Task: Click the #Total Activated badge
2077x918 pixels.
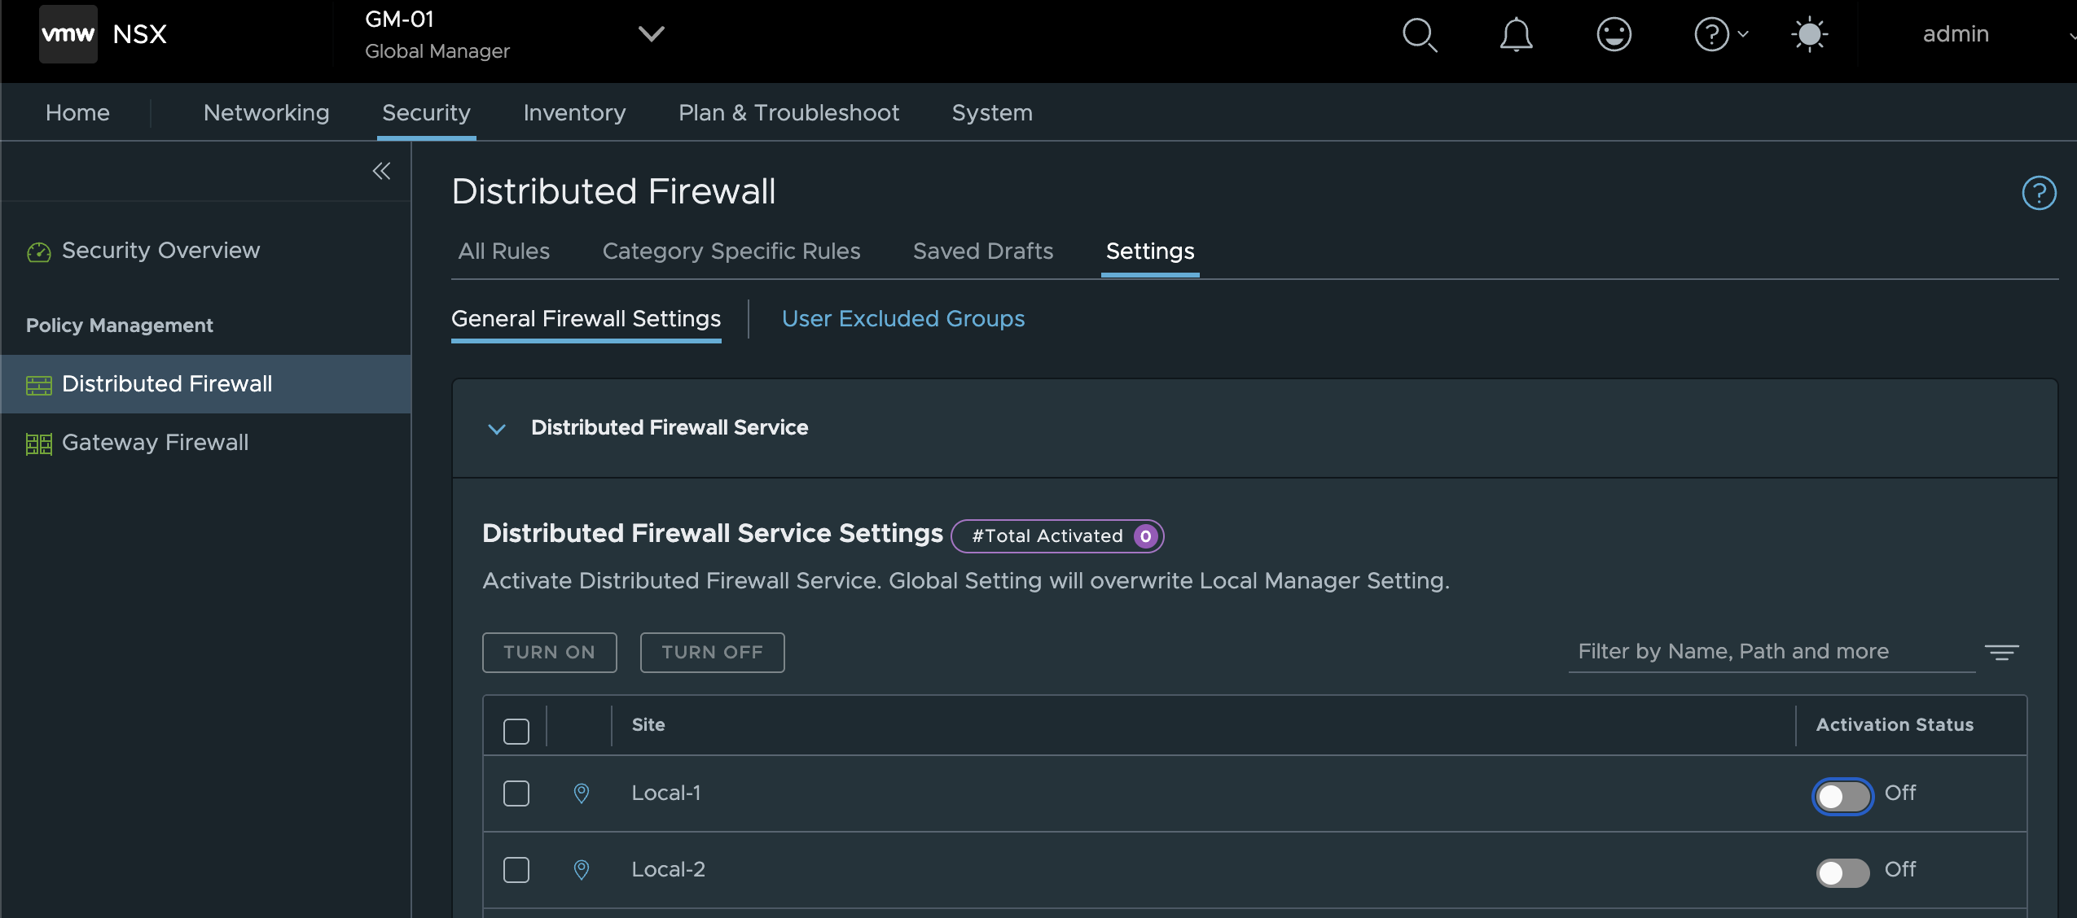Action: tap(1057, 536)
